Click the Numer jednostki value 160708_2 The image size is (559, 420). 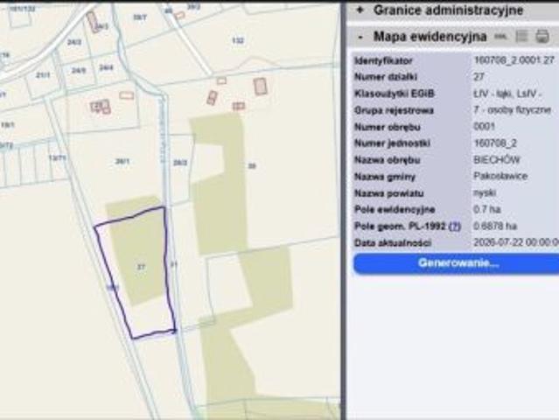495,143
